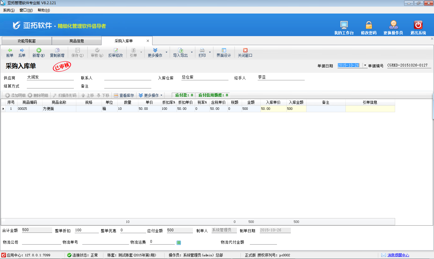434x259 pixels.
Task: Click 退出系统 power icon
Action: [x=418, y=25]
